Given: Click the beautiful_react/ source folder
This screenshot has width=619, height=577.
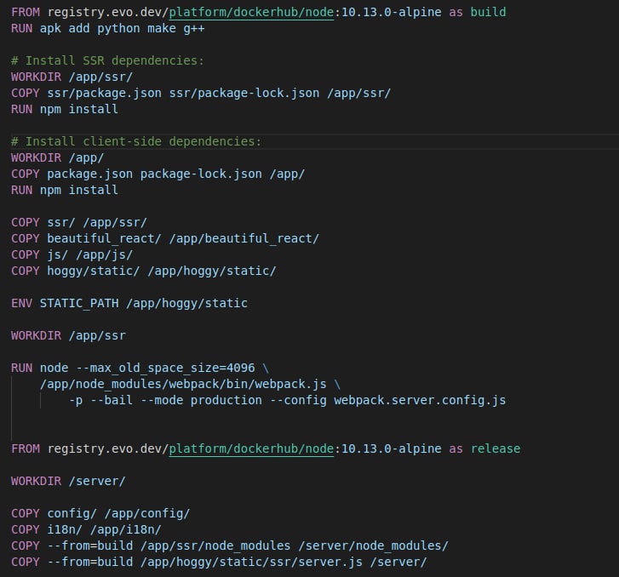Looking at the screenshot, I should (104, 239).
